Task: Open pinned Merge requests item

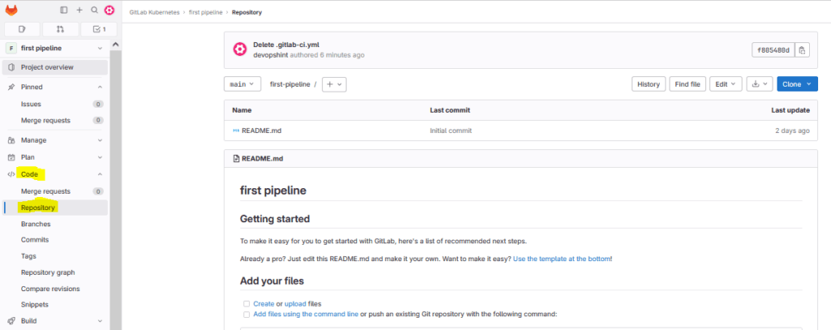Action: (x=55, y=120)
